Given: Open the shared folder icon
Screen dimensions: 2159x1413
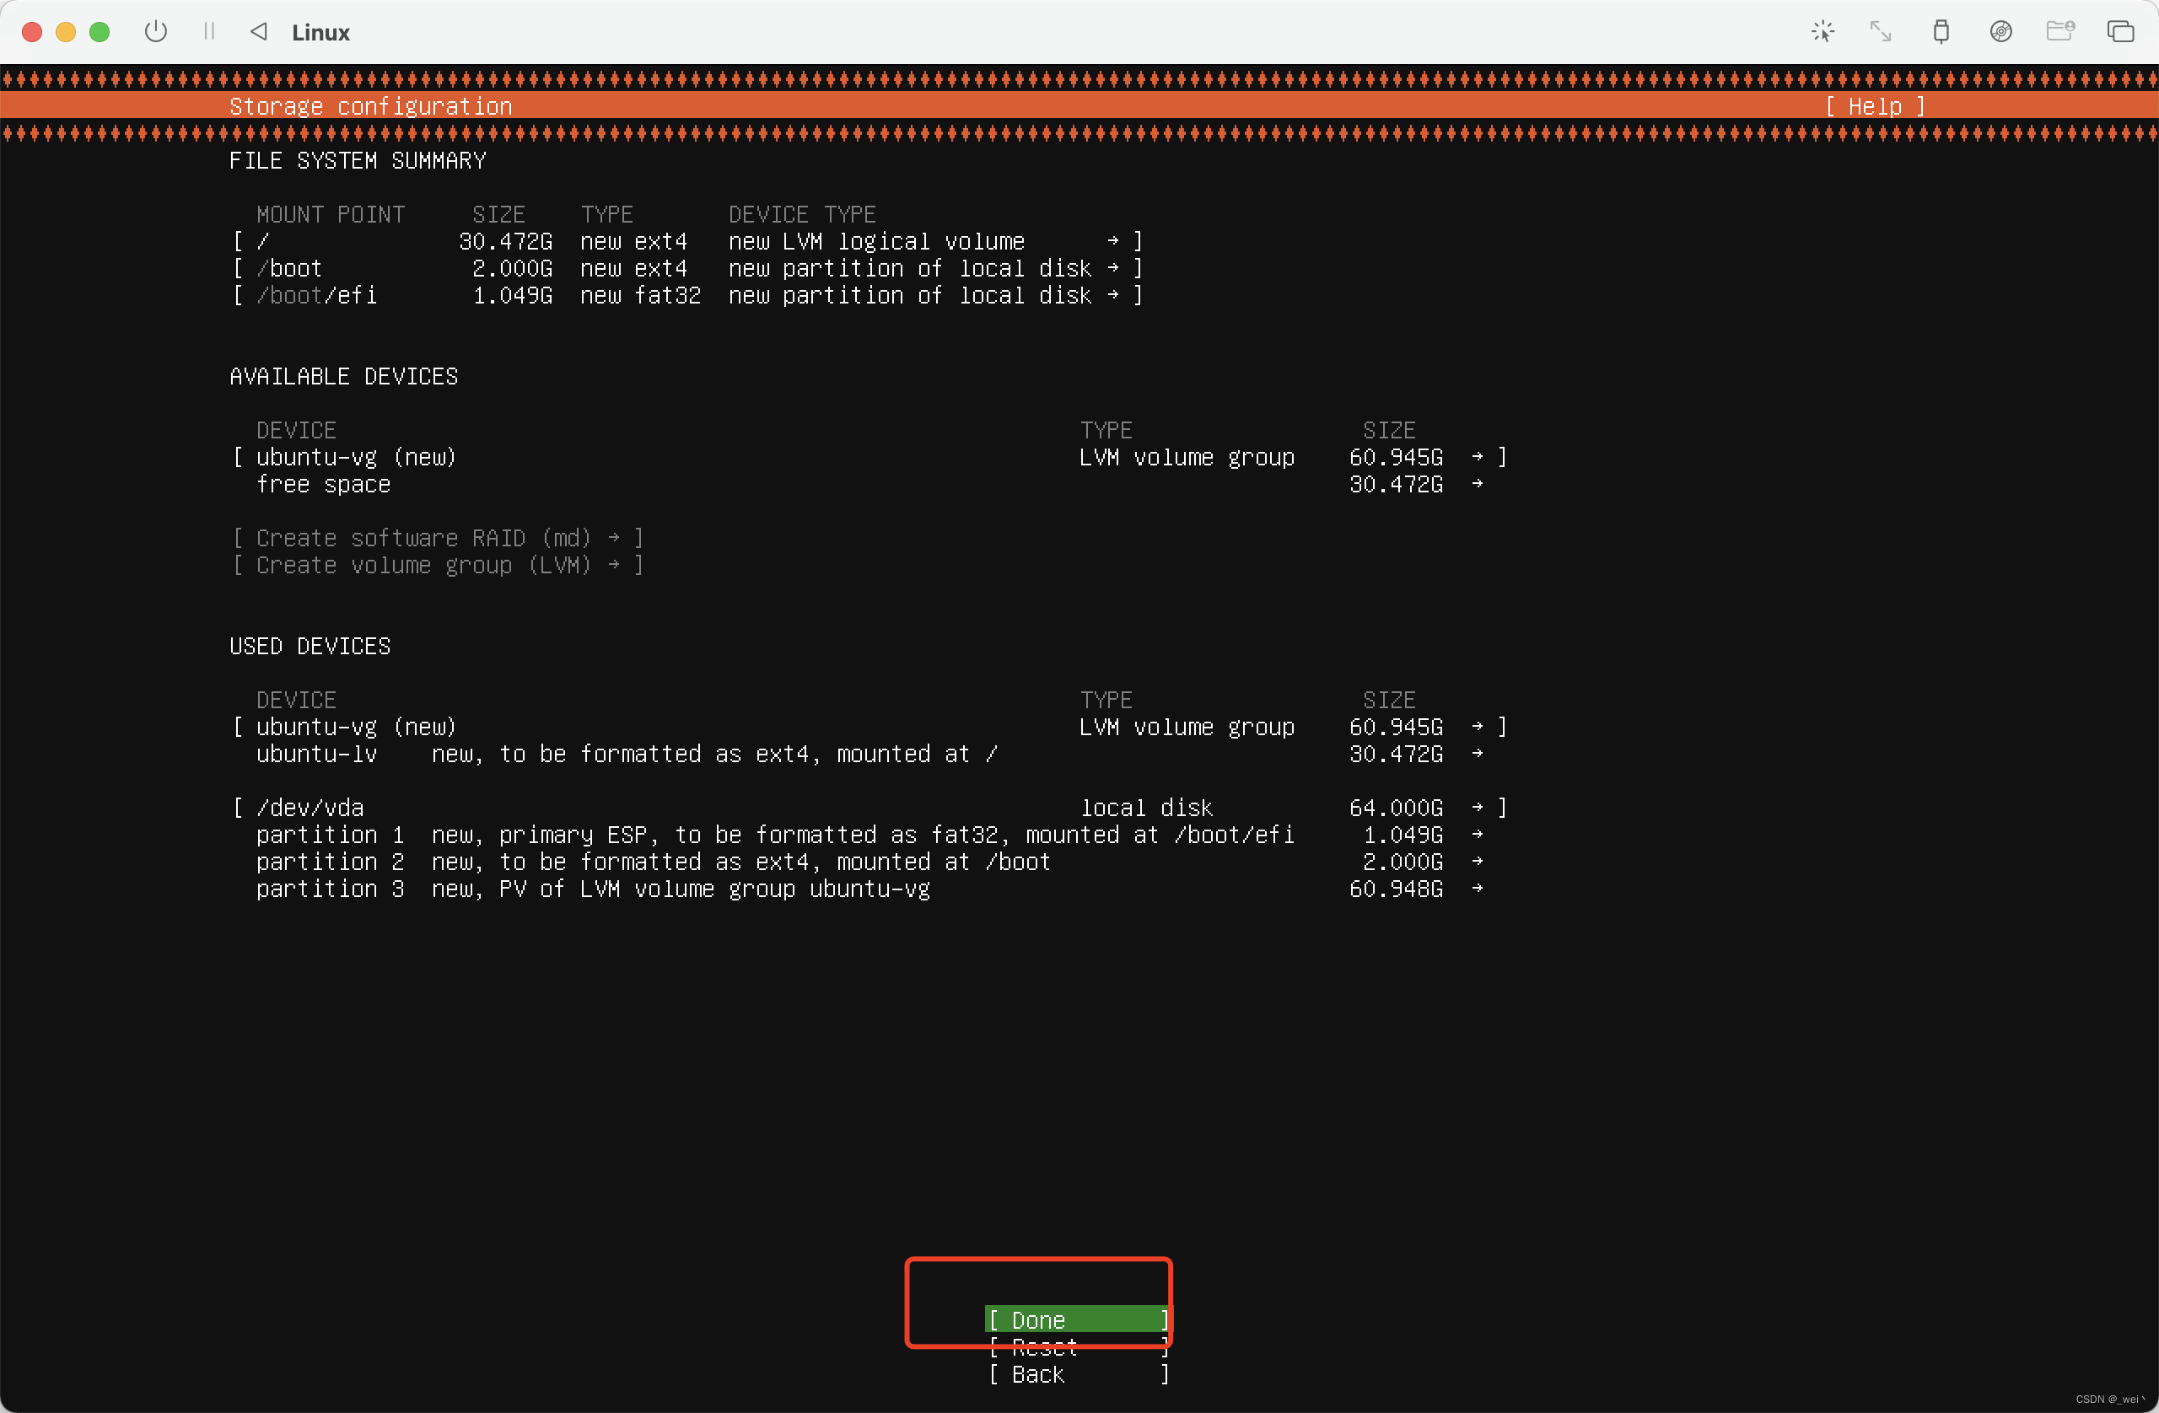Looking at the screenshot, I should [2060, 32].
